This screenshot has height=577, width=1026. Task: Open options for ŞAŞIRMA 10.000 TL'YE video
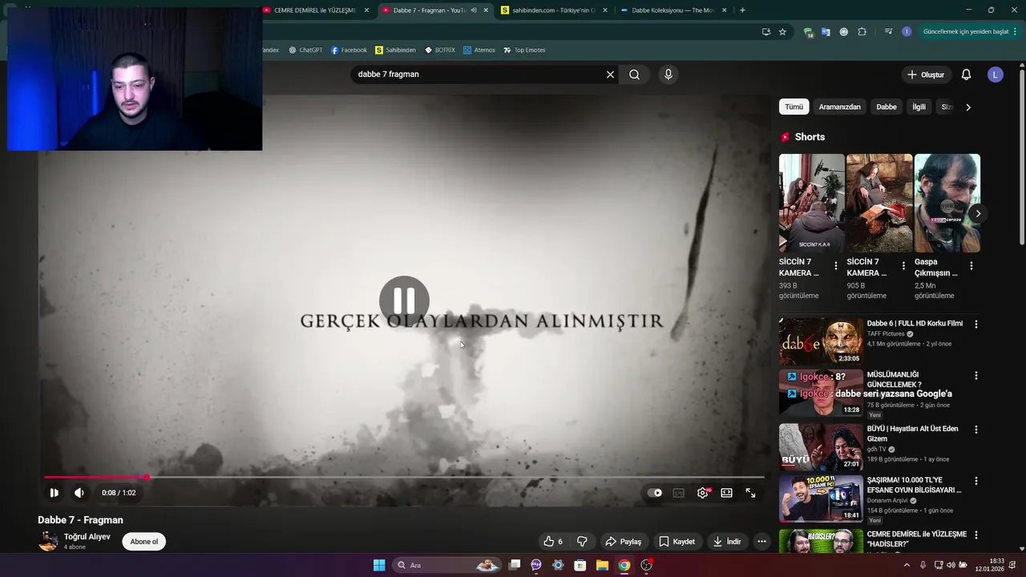[976, 481]
